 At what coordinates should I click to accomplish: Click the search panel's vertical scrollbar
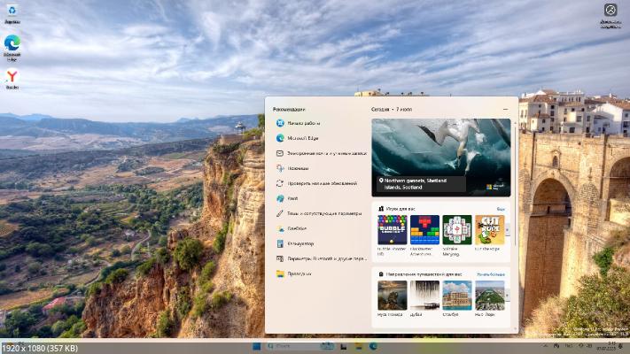coord(516,185)
